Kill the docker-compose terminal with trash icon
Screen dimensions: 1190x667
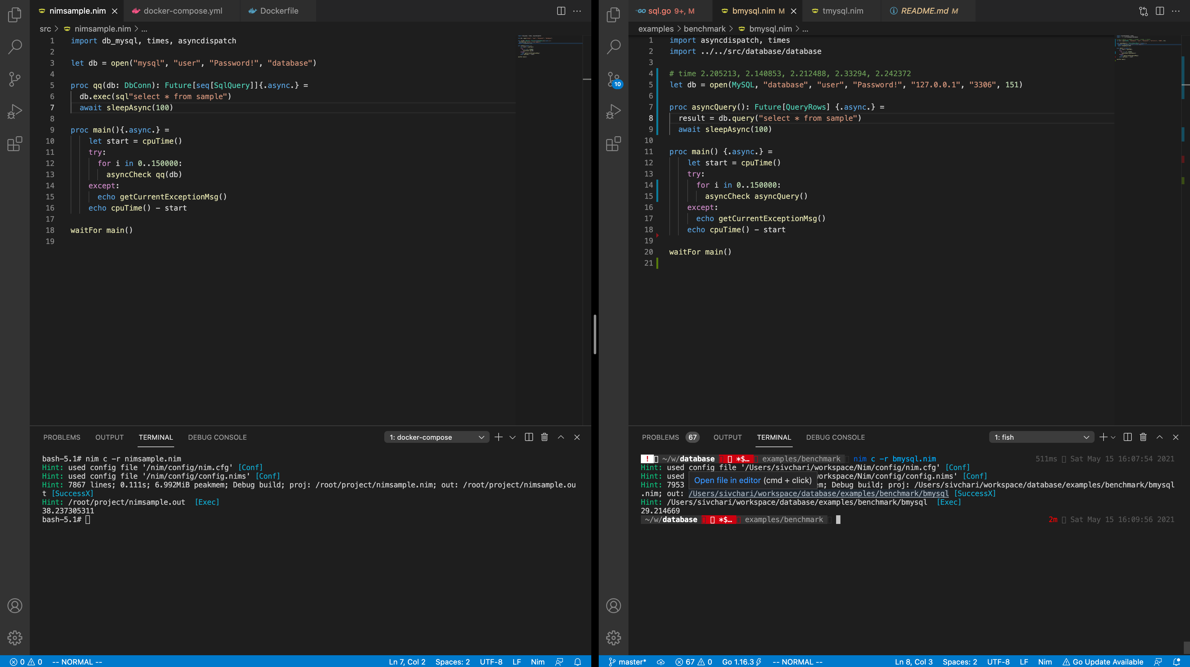tap(545, 437)
